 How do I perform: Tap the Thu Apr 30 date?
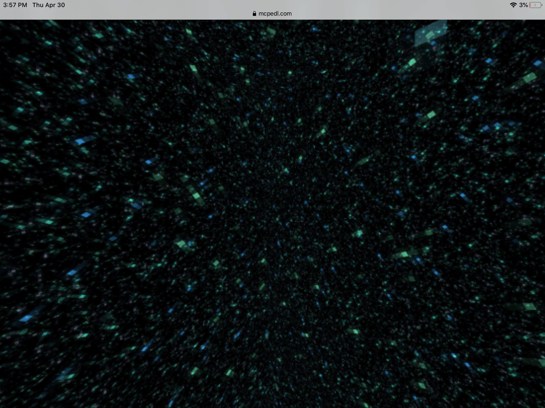tap(49, 5)
